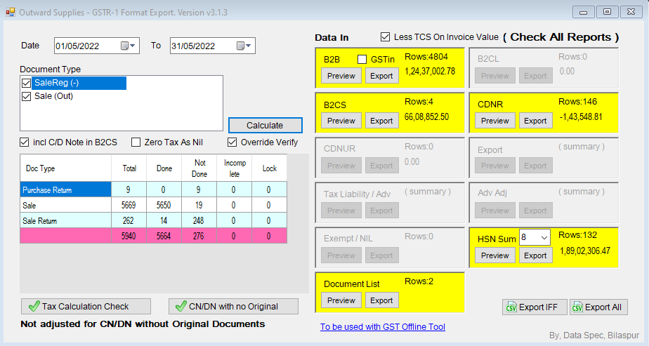Screen dimensions: 649x346
Task: Click the To date field 31/05/2022
Action: 212,46
